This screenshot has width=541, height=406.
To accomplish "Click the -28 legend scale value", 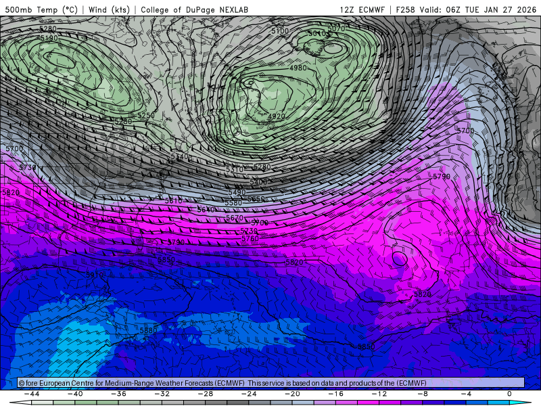I will [206, 394].
